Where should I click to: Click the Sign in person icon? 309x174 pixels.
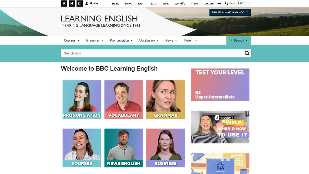87,4
